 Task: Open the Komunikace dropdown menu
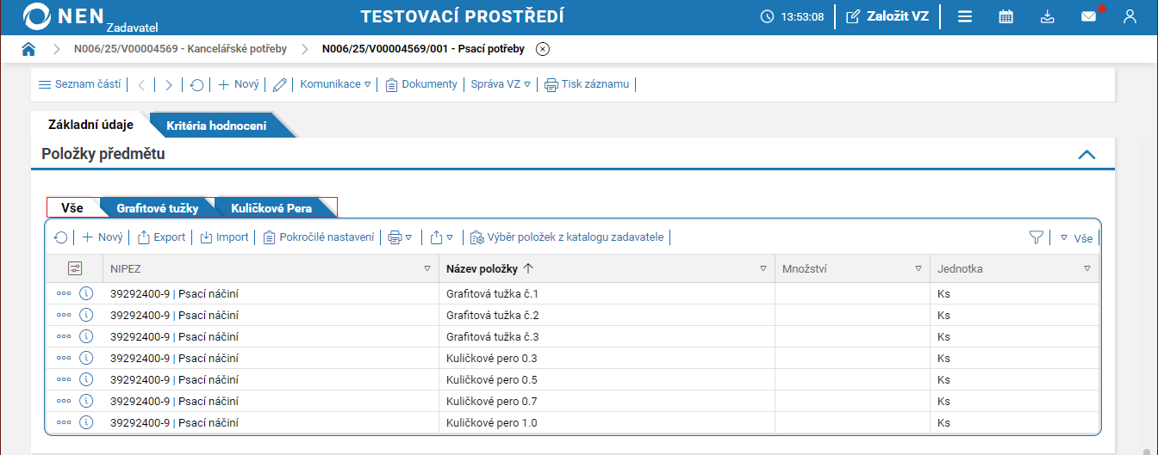click(335, 84)
